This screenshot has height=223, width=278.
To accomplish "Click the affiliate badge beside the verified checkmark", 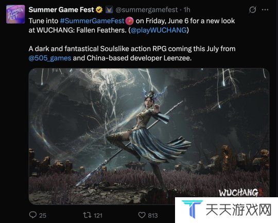I will (109, 10).
